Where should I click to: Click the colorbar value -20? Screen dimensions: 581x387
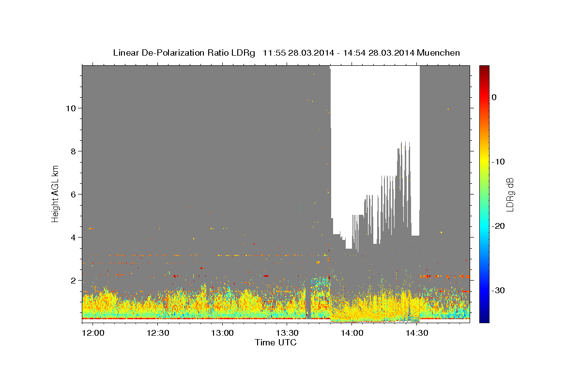tap(499, 226)
